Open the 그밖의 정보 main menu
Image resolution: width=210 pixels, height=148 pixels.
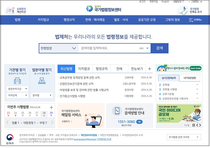(x=172, y=20)
